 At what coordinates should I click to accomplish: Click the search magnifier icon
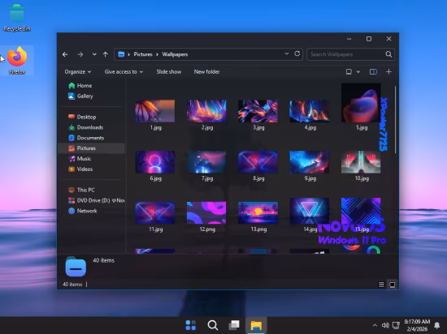coord(388,54)
